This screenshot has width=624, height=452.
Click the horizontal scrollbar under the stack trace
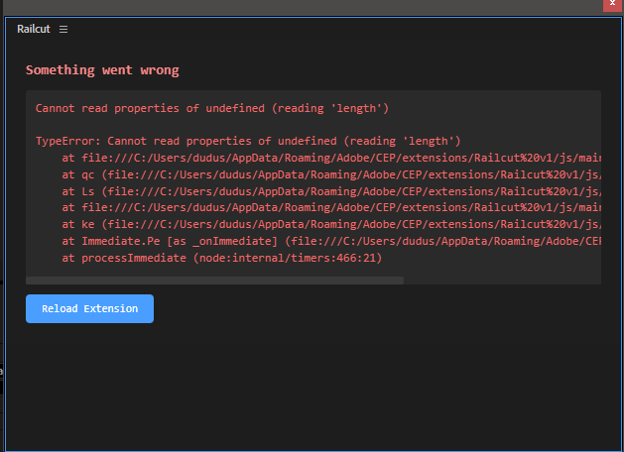click(x=214, y=281)
